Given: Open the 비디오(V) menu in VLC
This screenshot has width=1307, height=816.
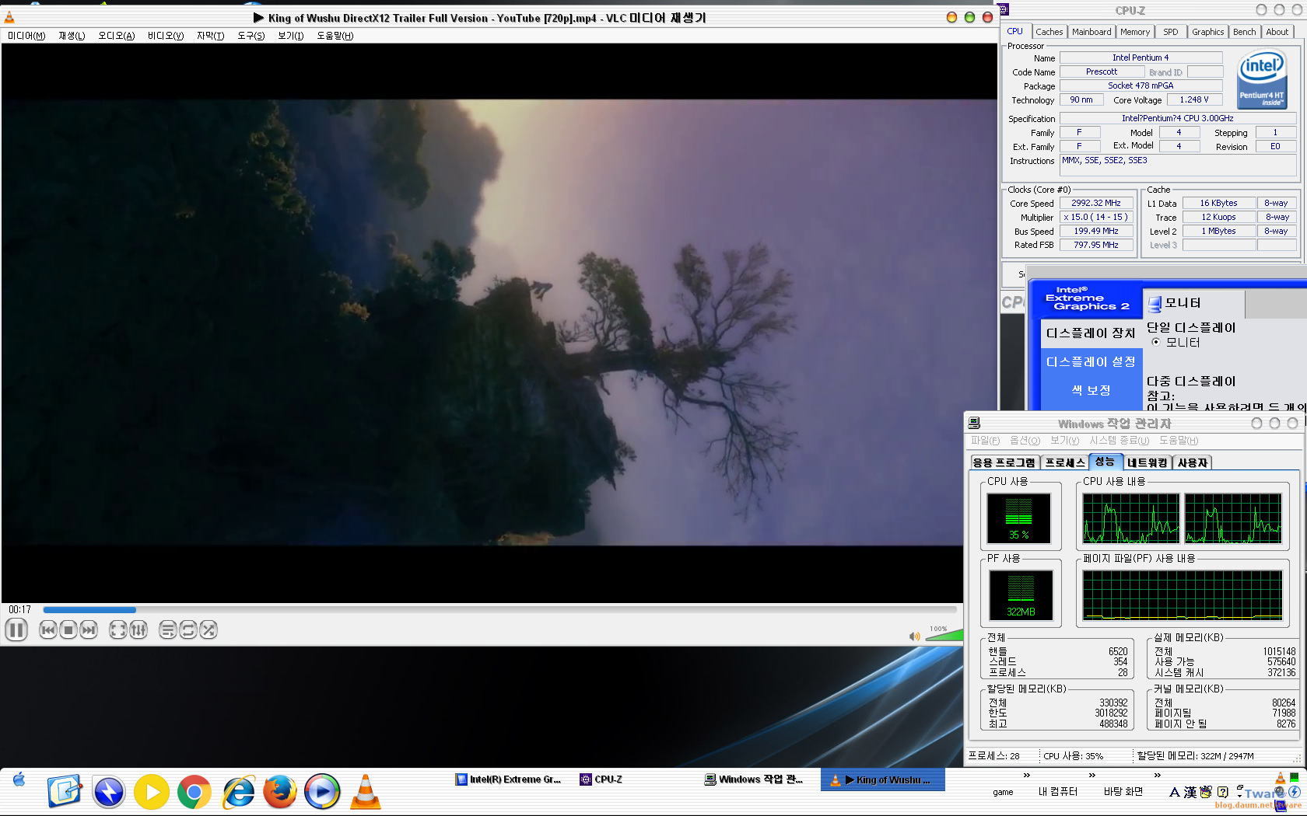Looking at the screenshot, I should pyautogui.click(x=166, y=36).
